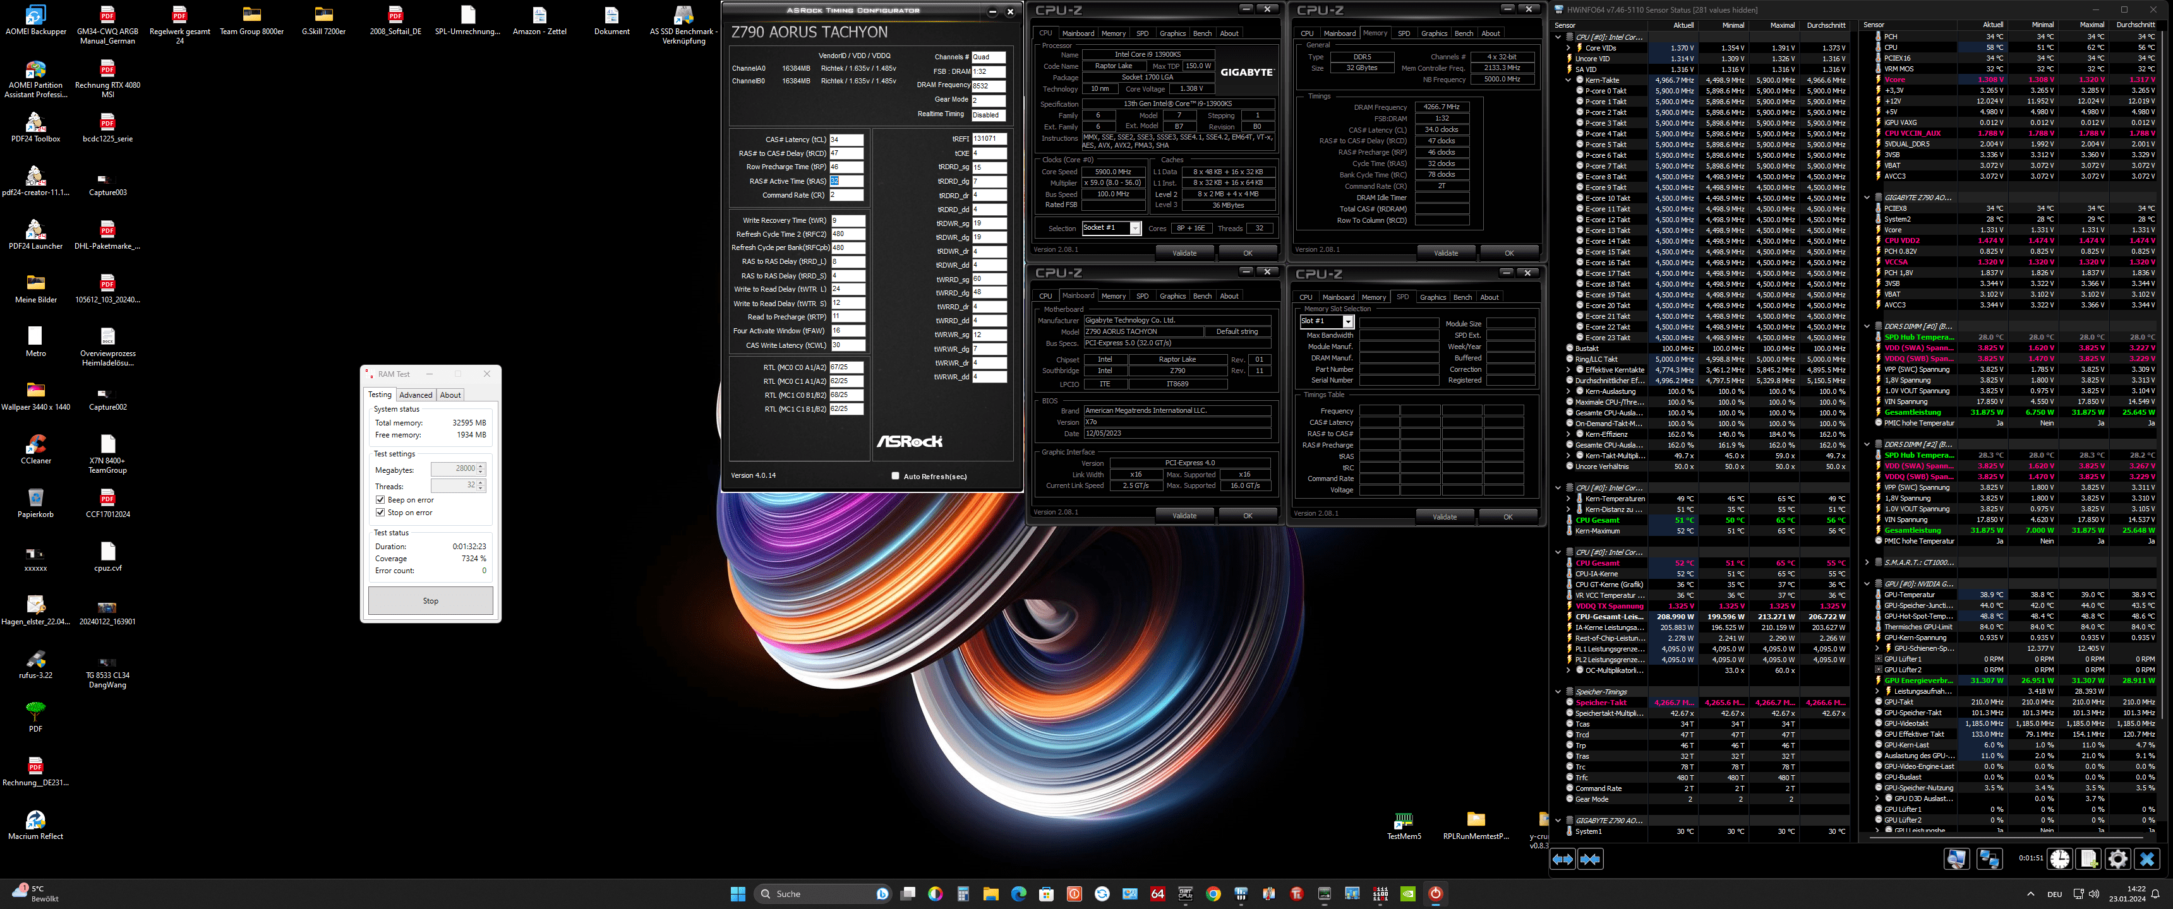The width and height of the screenshot is (2173, 909).
Task: Select the CCleaner desktop icon
Action: tap(35, 449)
